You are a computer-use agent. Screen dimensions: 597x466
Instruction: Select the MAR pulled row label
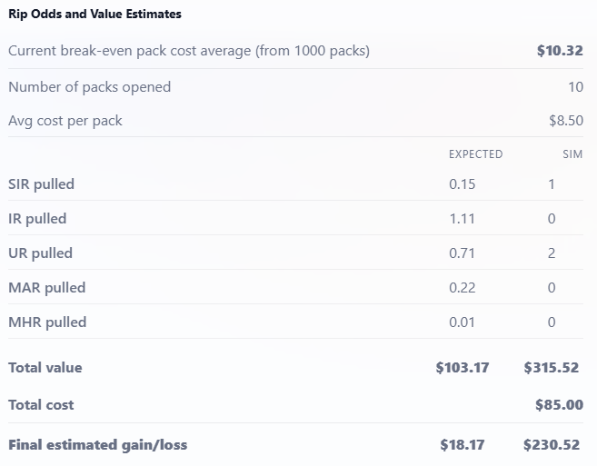[46, 288]
